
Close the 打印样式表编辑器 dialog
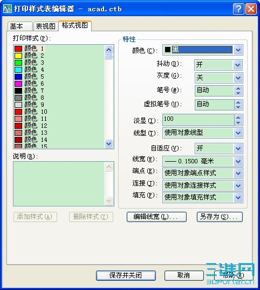pyautogui.click(x=251, y=9)
